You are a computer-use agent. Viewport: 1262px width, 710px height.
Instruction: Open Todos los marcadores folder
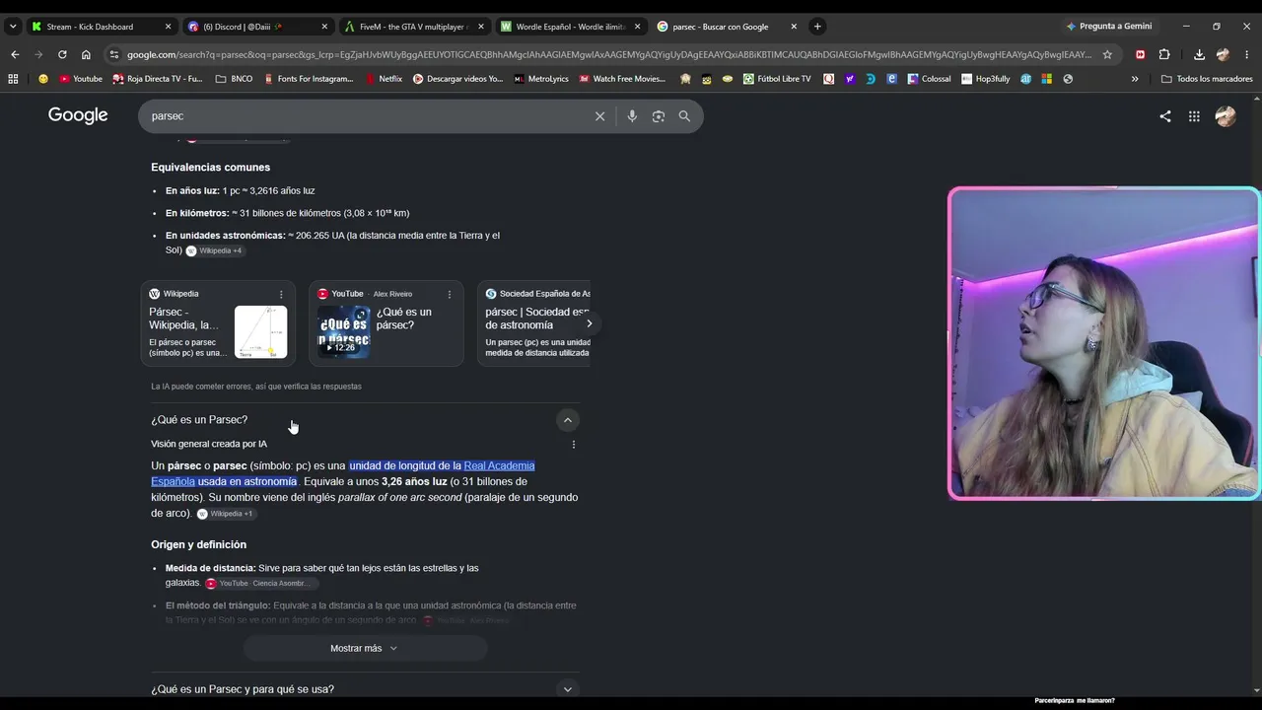point(1207,79)
